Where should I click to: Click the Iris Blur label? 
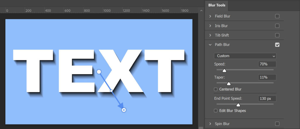(221, 26)
